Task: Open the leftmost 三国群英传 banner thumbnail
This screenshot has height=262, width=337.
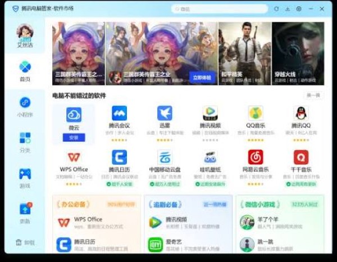Action: coord(79,53)
